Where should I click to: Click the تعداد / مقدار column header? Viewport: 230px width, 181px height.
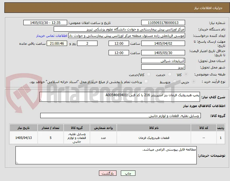tap(50, 128)
